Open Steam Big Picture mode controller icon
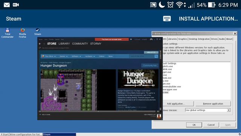This screenshot has width=241, height=136. [151, 39]
